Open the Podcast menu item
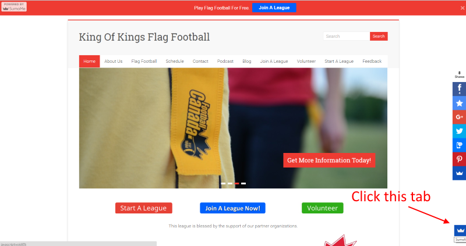This screenshot has width=466, height=246. [x=225, y=61]
